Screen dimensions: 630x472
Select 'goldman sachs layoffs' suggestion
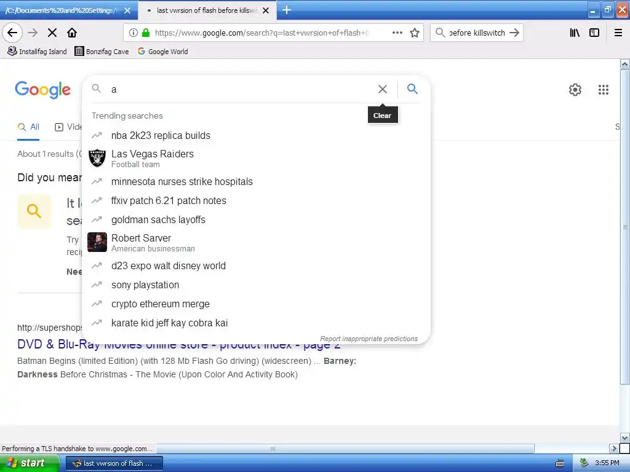(256, 219)
